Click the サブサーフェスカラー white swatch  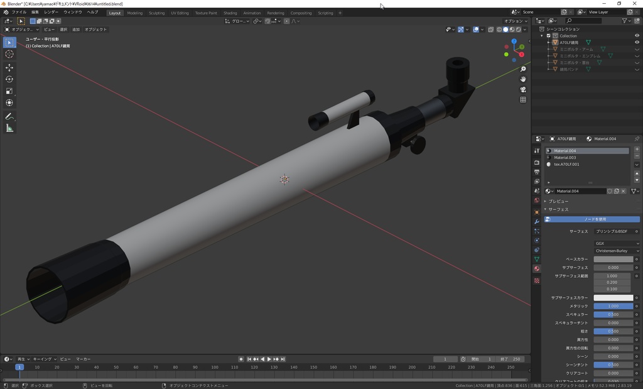coord(613,298)
